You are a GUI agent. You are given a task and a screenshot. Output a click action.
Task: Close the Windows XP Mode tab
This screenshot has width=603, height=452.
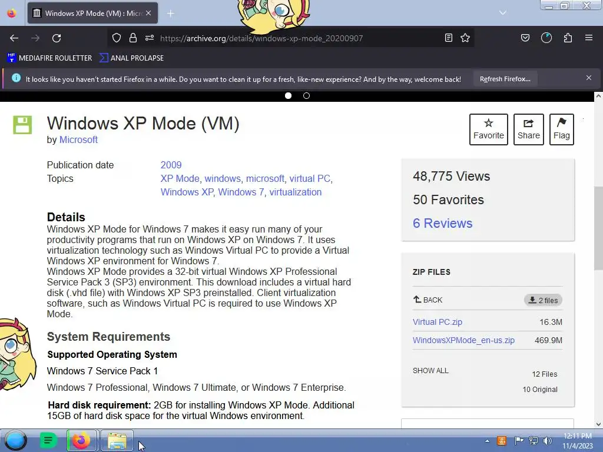(x=148, y=13)
